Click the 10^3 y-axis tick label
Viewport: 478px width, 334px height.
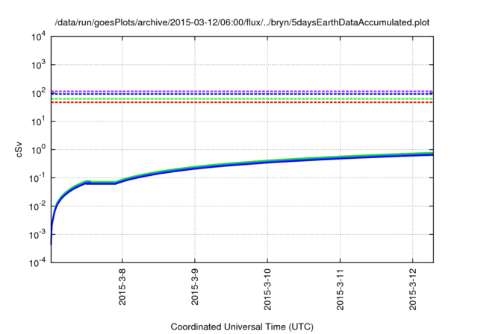coord(38,64)
